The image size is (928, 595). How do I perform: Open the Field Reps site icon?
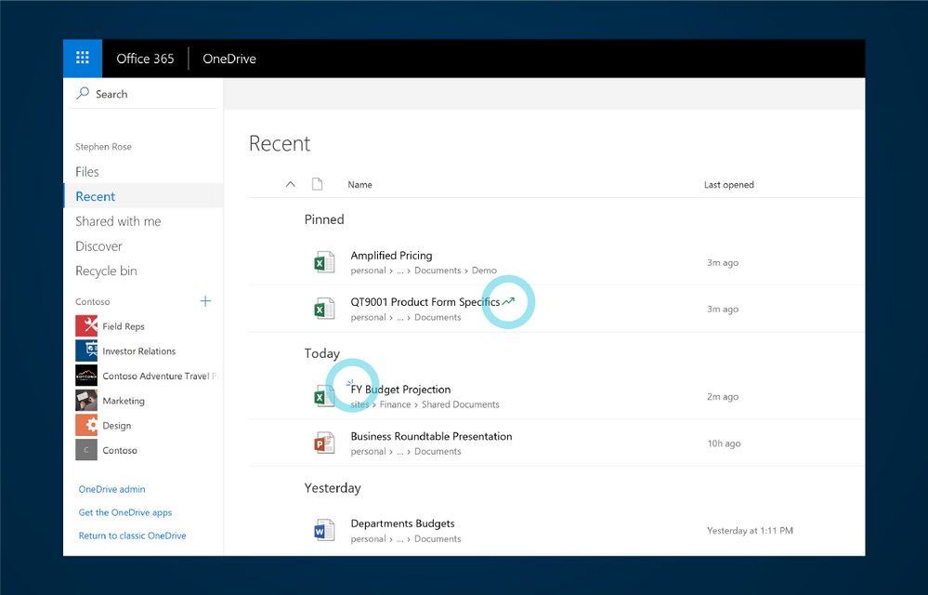click(86, 326)
